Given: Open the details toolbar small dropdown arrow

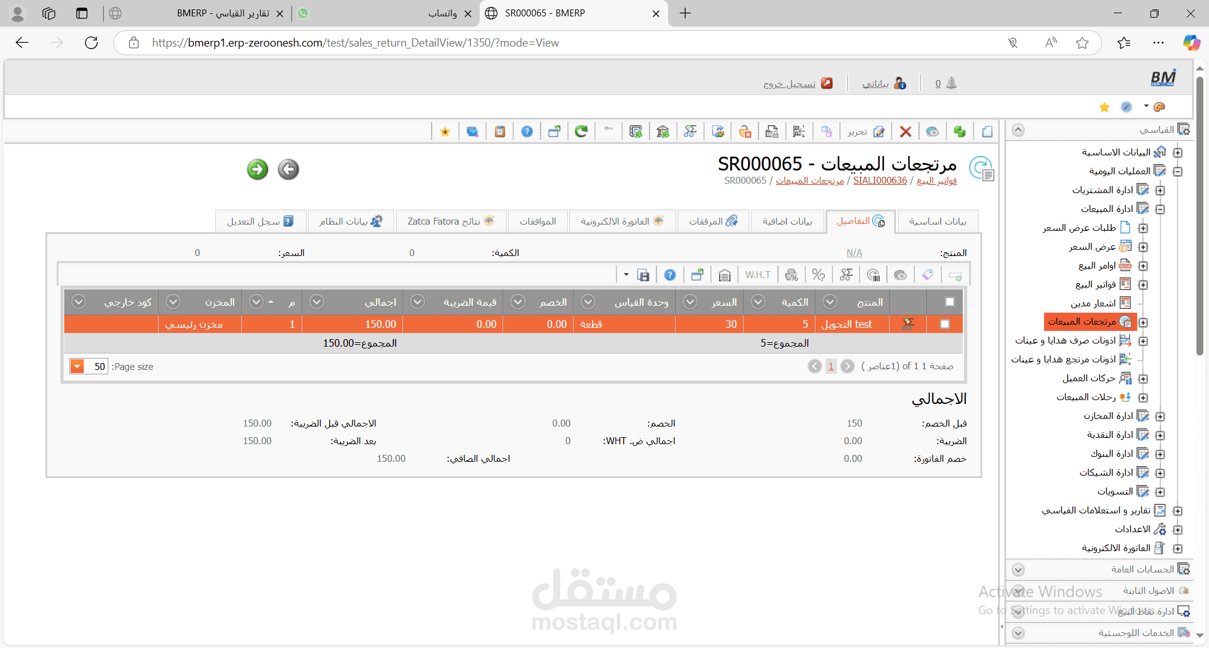Looking at the screenshot, I should 626,275.
